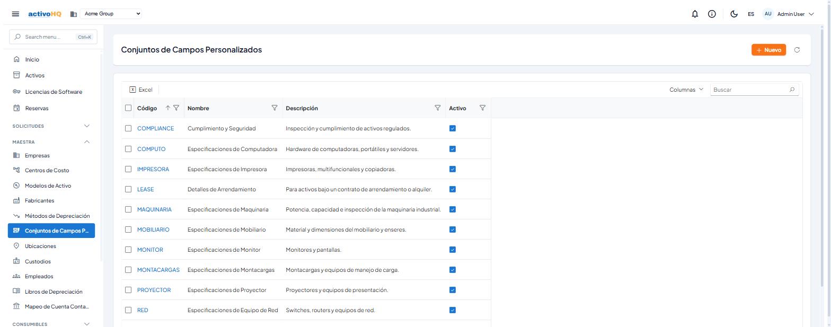Image resolution: width=831 pixels, height=327 pixels.
Task: Toggle dark mode moon icon
Action: 734,14
